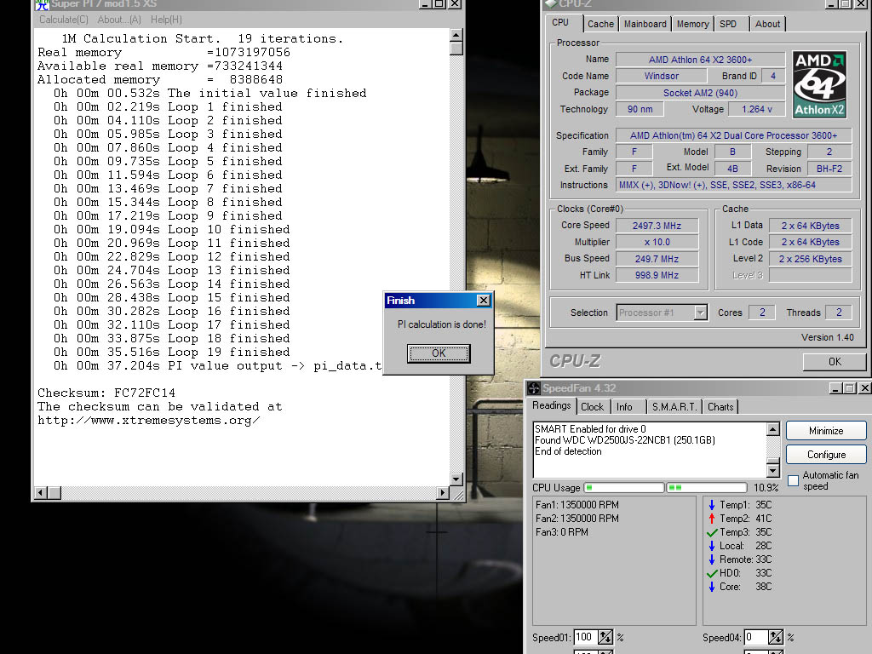The width and height of the screenshot is (872, 654).
Task: Click the SpeedFan title bar icon
Action: [534, 388]
